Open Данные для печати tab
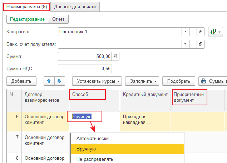 (x=75, y=6)
